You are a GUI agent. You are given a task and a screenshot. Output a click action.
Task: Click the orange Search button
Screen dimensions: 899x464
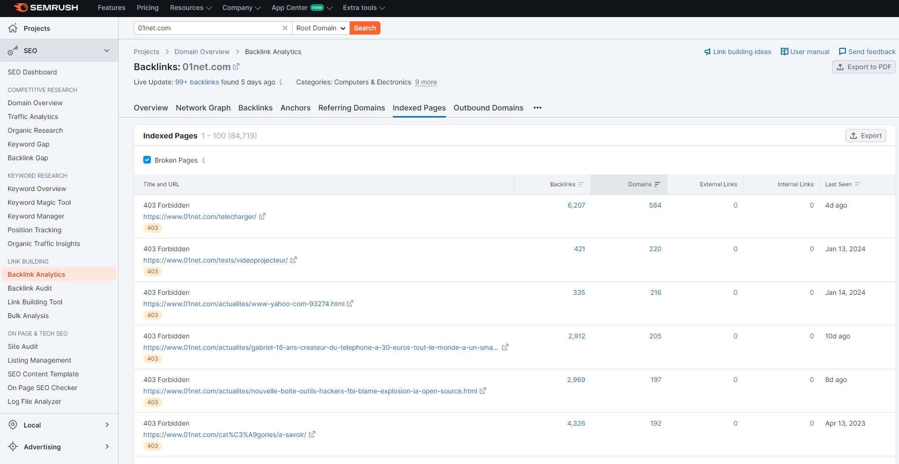coord(365,28)
